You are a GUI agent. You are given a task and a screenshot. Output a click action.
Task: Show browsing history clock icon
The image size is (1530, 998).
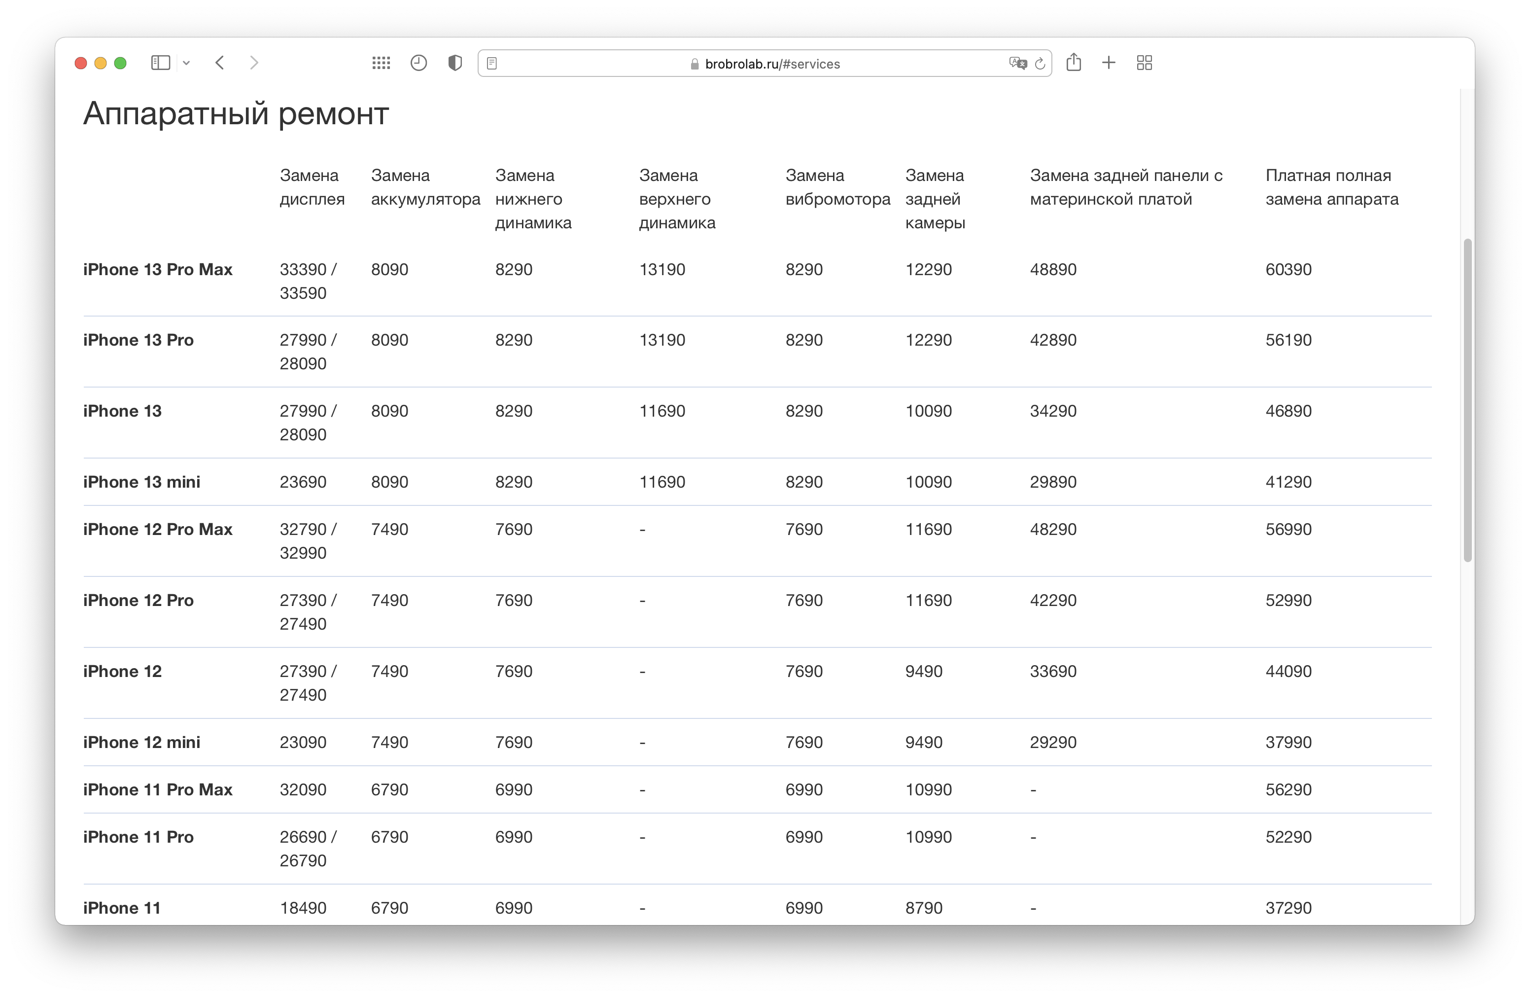click(x=418, y=63)
